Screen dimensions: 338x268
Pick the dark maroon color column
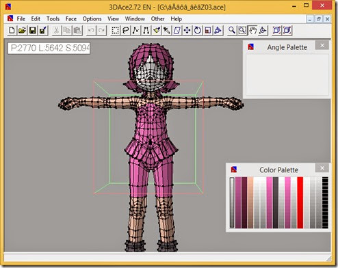coord(244,202)
